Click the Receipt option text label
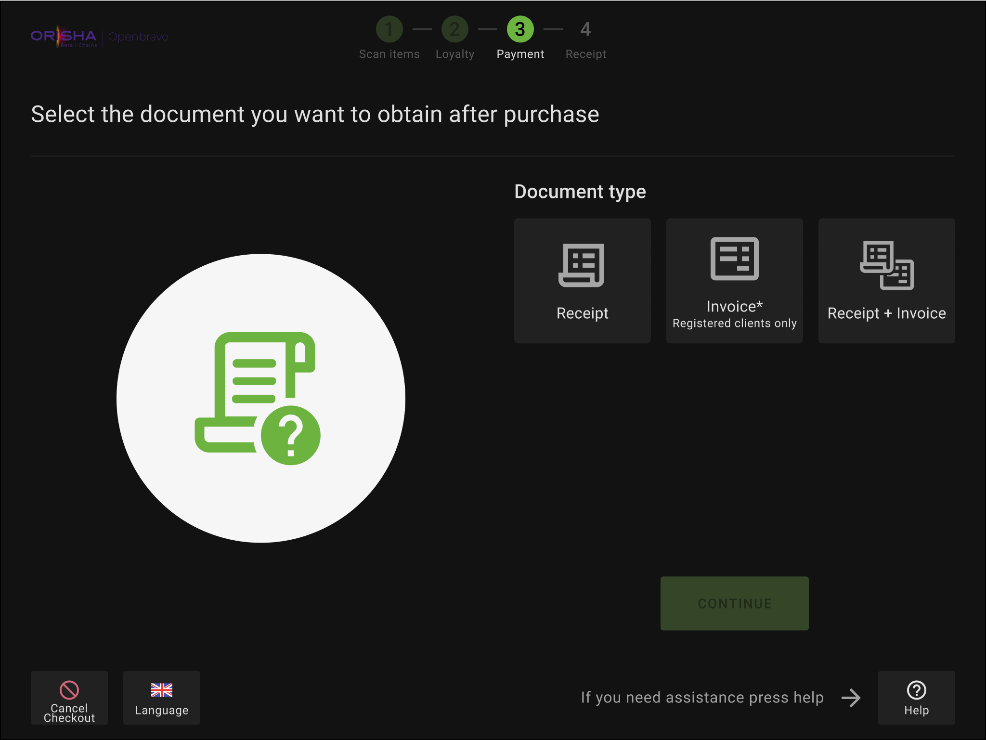 pos(582,313)
